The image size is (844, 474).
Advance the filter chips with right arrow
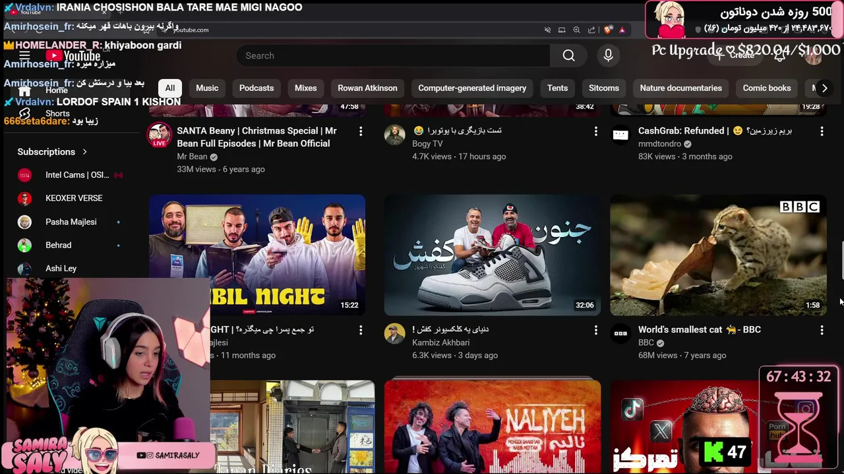click(x=824, y=88)
